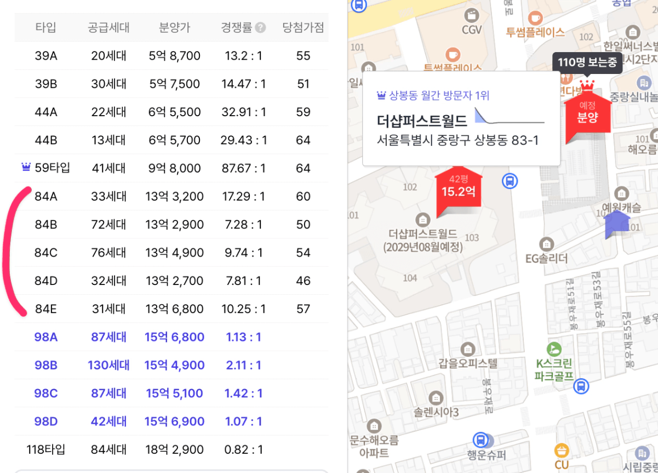Select the 44A type row label
The height and width of the screenshot is (473, 658).
pyautogui.click(x=46, y=112)
